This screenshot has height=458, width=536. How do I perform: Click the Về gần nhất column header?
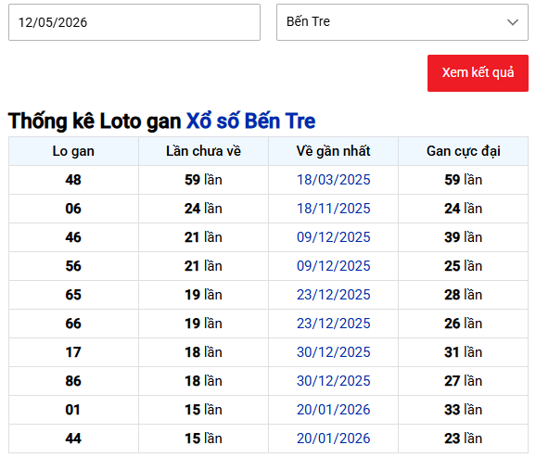pyautogui.click(x=333, y=151)
